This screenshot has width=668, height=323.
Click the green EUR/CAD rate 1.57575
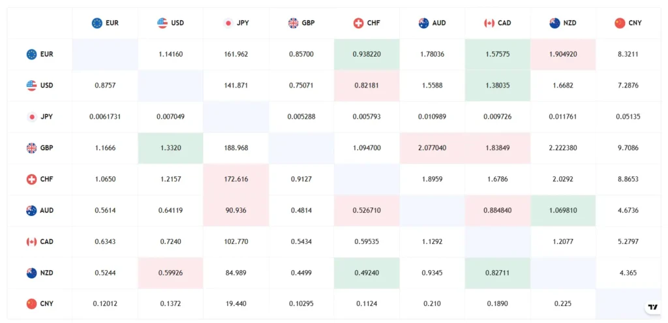(x=498, y=55)
